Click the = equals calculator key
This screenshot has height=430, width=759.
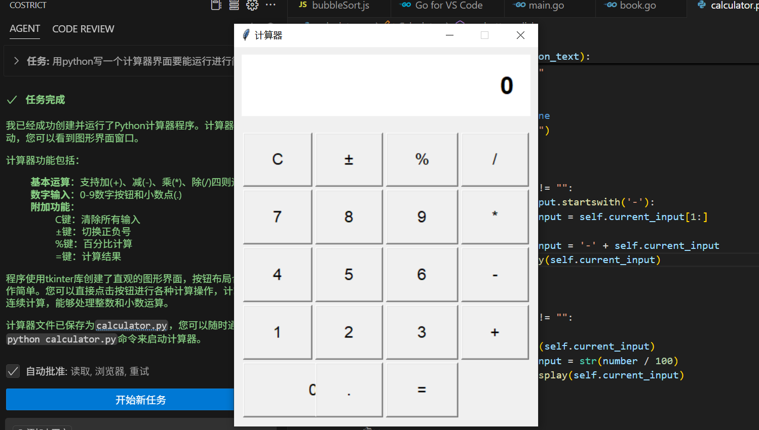pyautogui.click(x=422, y=390)
